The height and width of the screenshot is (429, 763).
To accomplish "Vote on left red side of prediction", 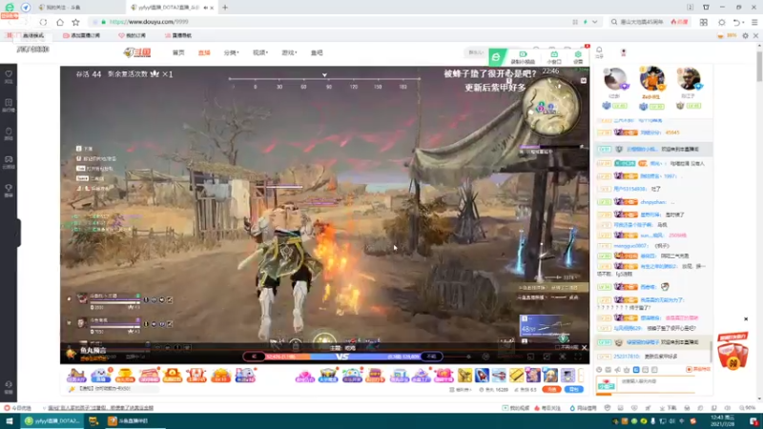I will click(x=254, y=357).
